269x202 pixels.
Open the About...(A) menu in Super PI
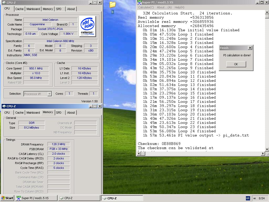coord(164,7)
